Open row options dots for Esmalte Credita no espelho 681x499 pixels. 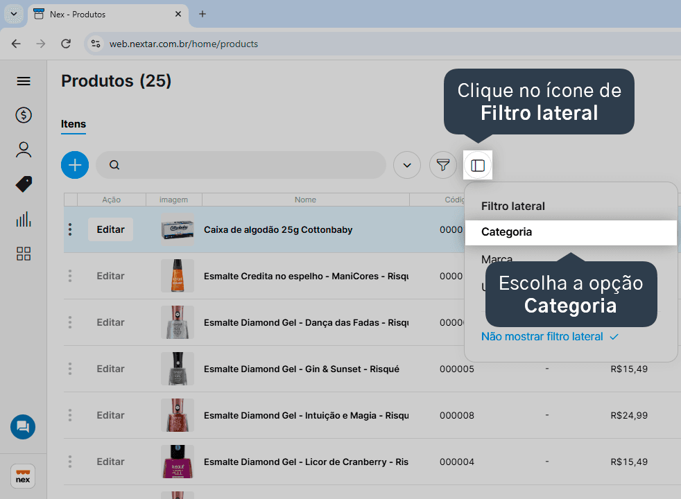(70, 276)
